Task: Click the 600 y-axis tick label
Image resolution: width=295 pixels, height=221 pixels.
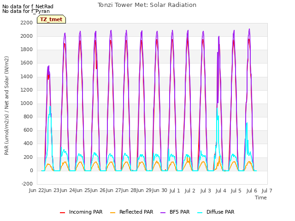Action: pyautogui.click(x=28, y=130)
